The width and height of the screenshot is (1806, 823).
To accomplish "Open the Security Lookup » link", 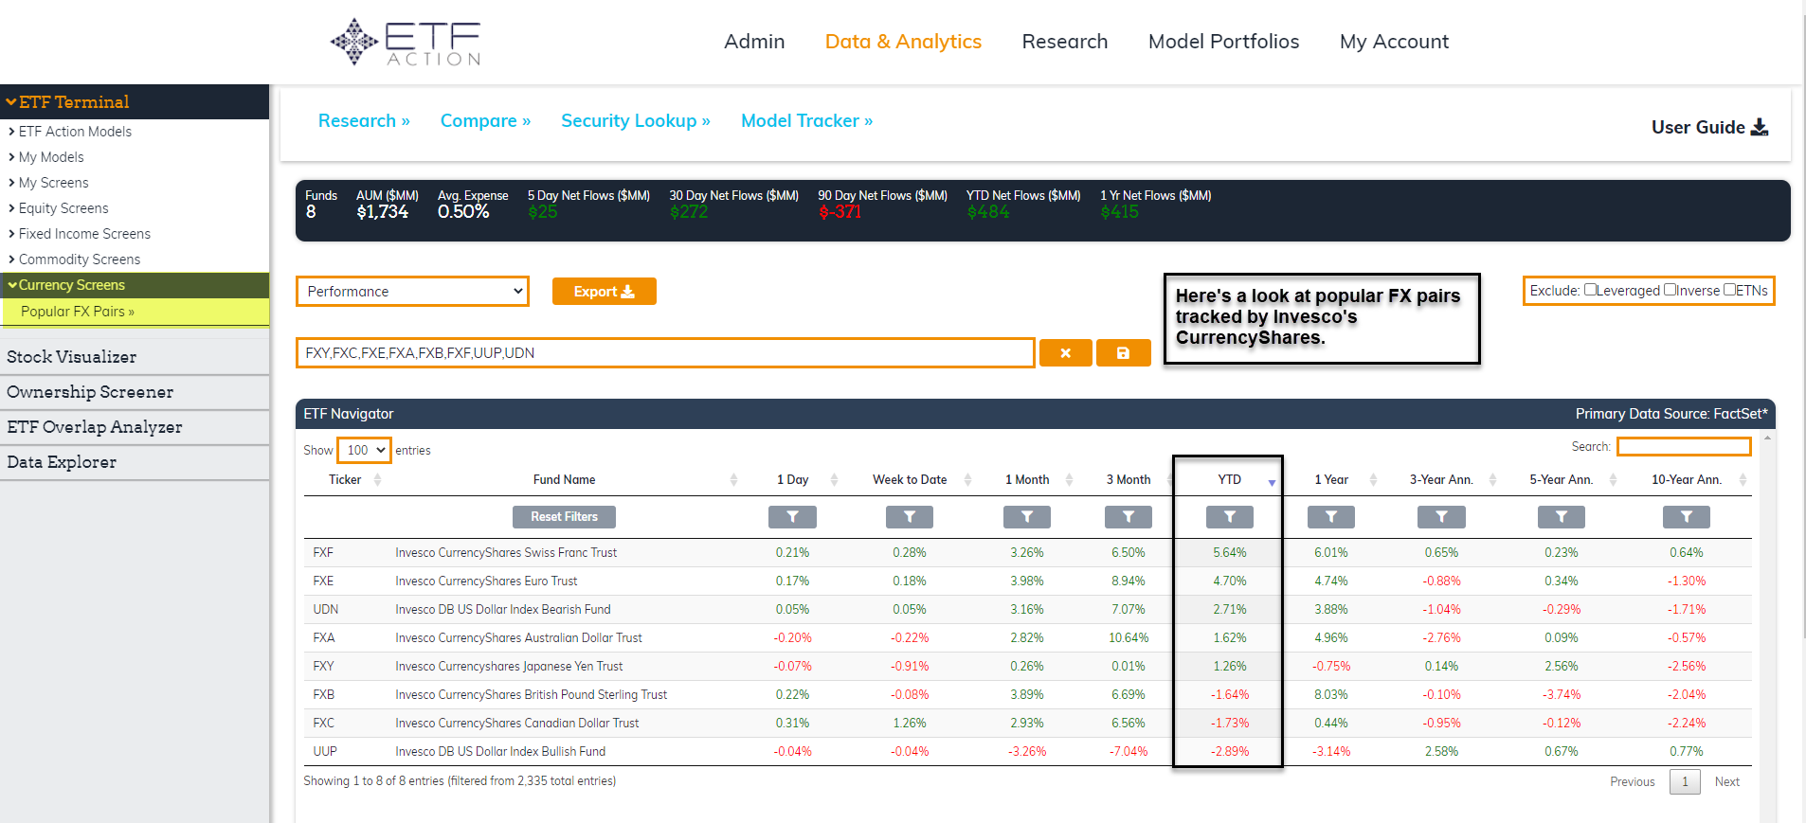I will [636, 121].
